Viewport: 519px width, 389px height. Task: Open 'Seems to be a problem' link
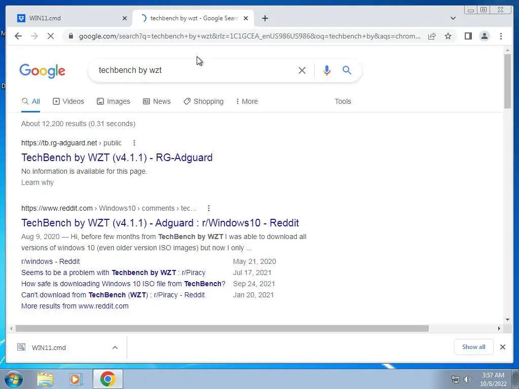pos(113,273)
